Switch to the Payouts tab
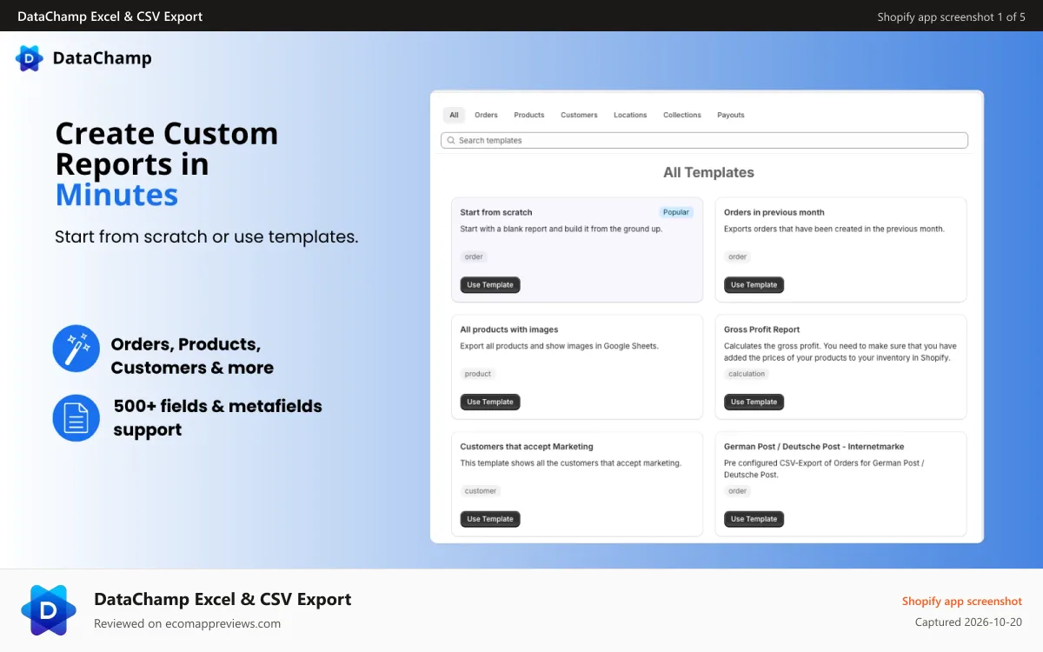This screenshot has height=652, width=1043. tap(730, 115)
